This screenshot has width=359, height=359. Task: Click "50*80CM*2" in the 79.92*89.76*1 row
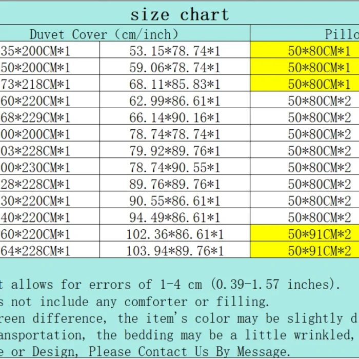tap(319, 151)
